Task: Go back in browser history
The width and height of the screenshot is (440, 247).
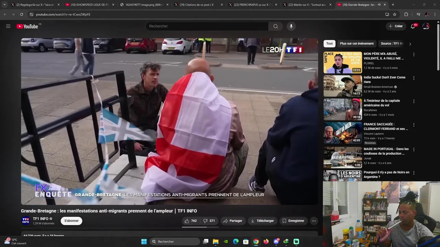Action: (5, 14)
